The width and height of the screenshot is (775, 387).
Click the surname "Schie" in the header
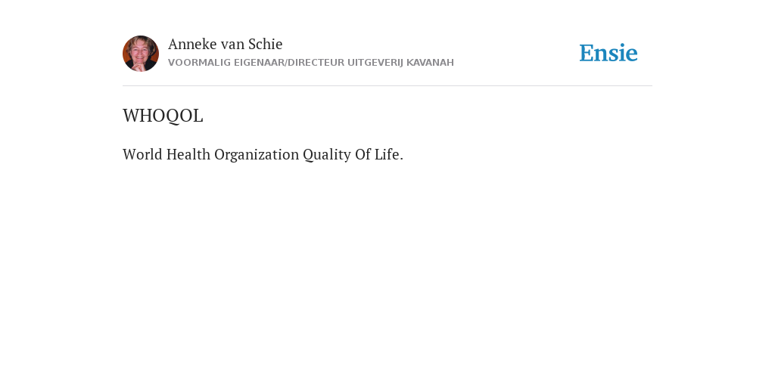pyautogui.click(x=266, y=44)
